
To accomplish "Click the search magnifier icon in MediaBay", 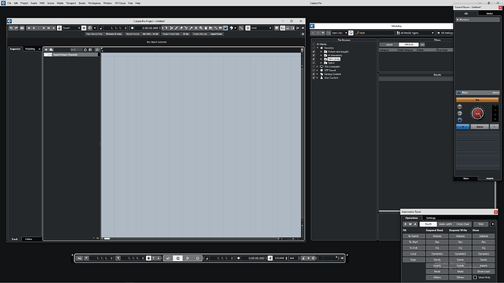I will click(358, 33).
